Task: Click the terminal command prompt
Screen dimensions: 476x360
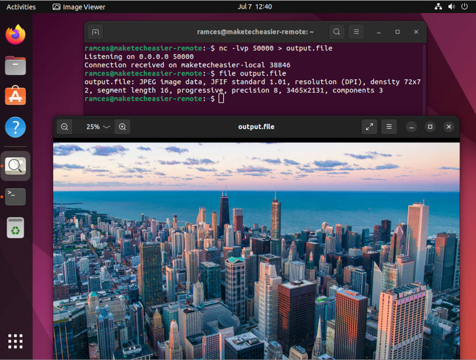Action: tap(221, 98)
